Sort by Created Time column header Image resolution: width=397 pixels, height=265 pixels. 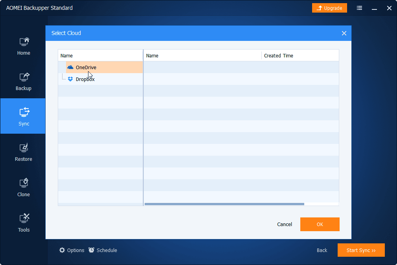(x=300, y=55)
